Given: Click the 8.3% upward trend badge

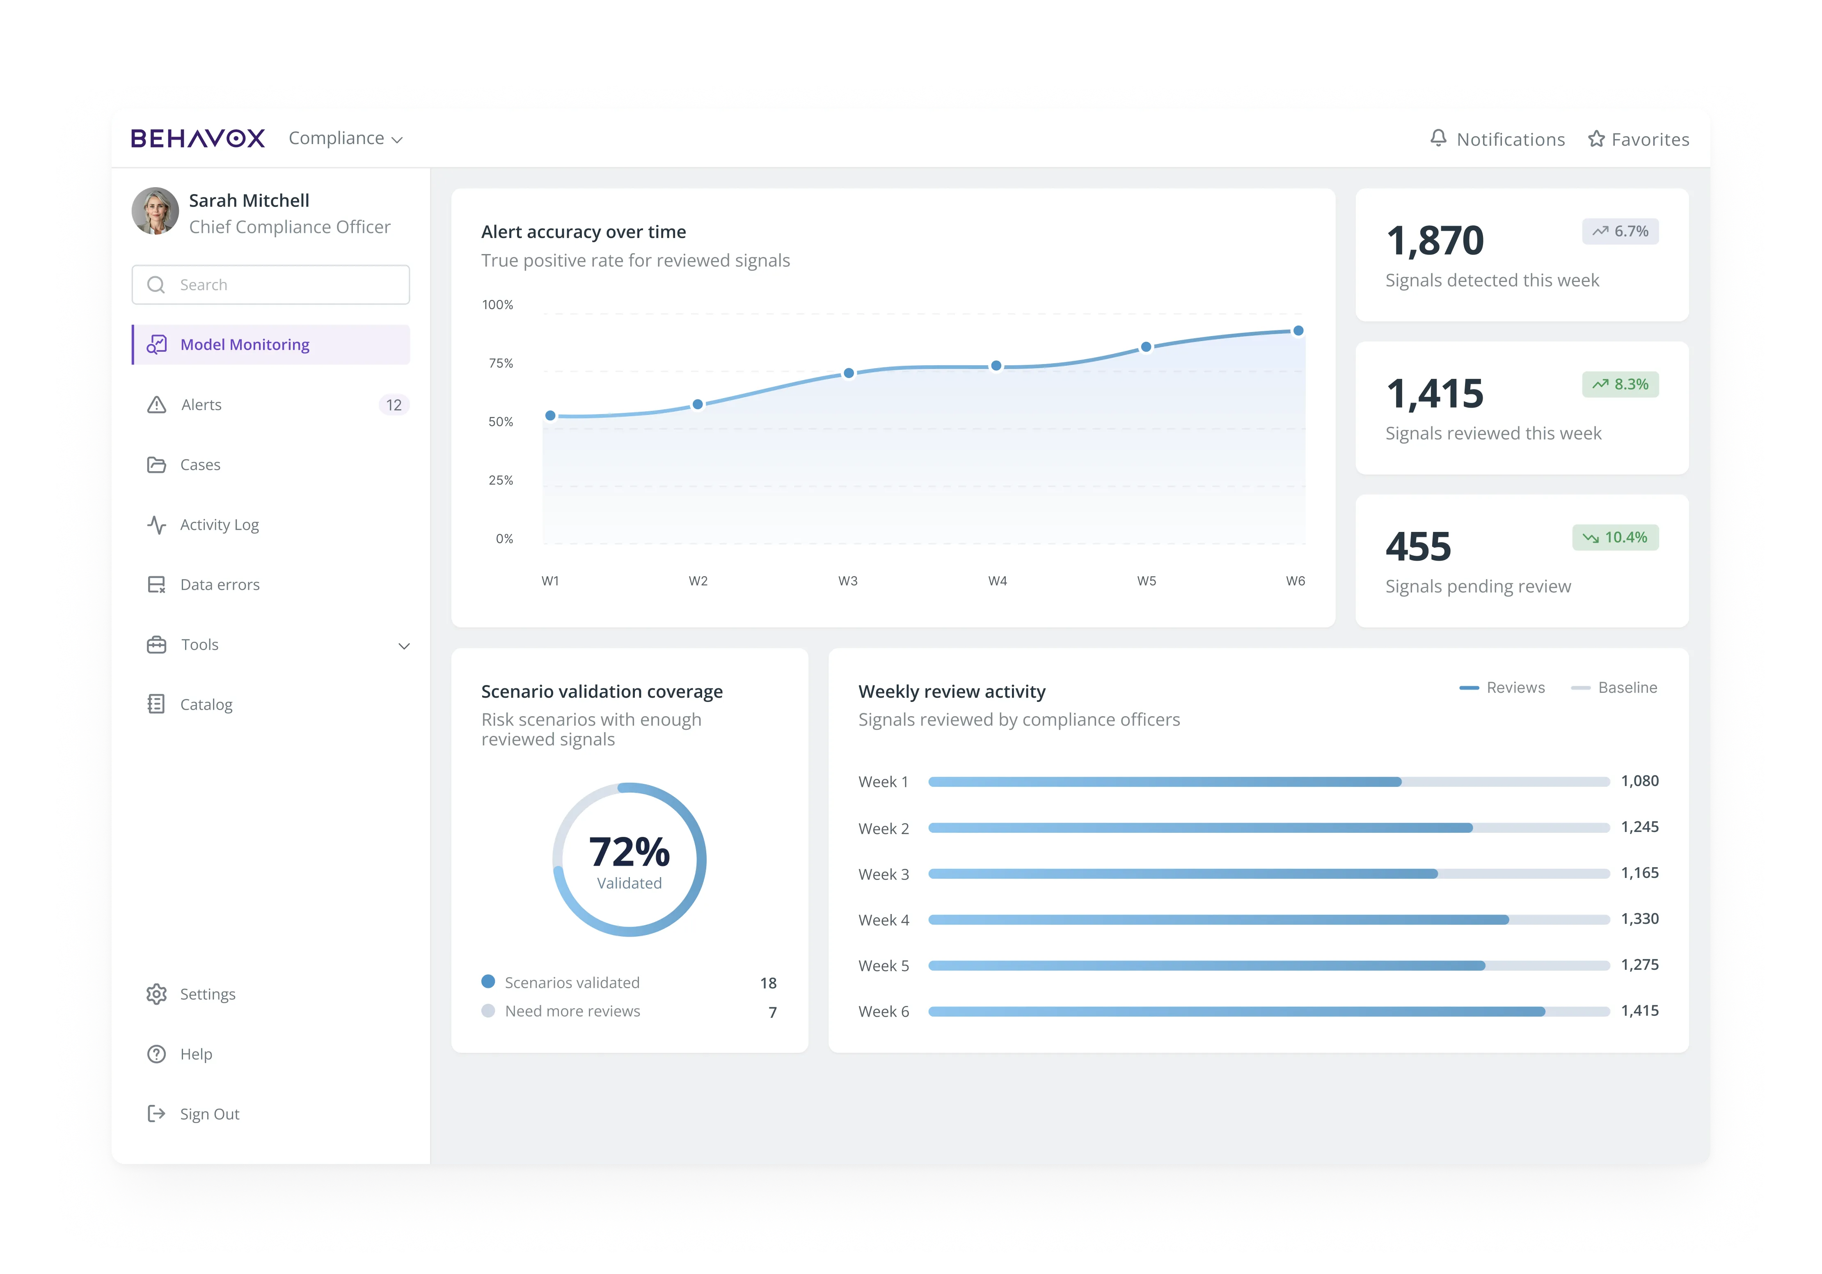Looking at the screenshot, I should click(1621, 385).
